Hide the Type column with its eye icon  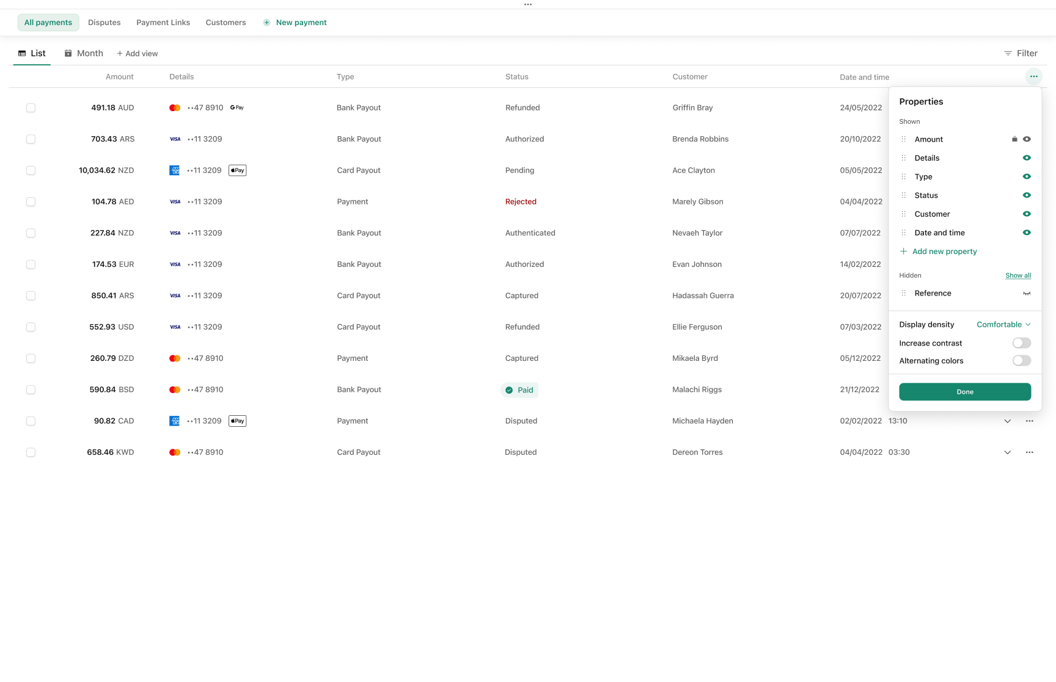1027,176
